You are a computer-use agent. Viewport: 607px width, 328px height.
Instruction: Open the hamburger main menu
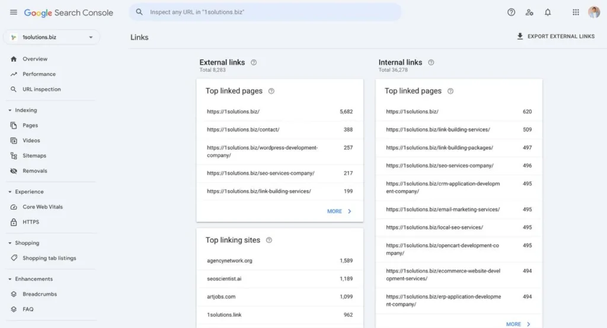click(14, 12)
